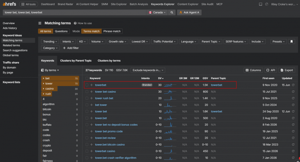
Task: Click the ahrefs logo
Action: click(x=9, y=4)
